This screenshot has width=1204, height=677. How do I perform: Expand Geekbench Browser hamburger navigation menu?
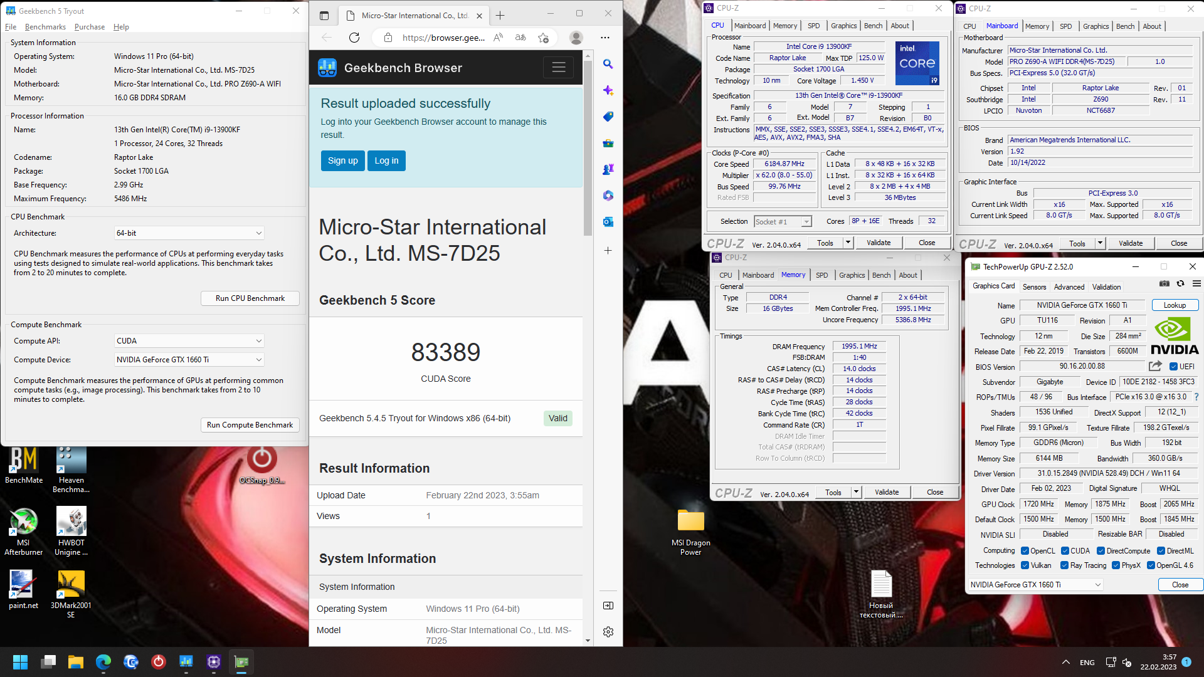(559, 67)
